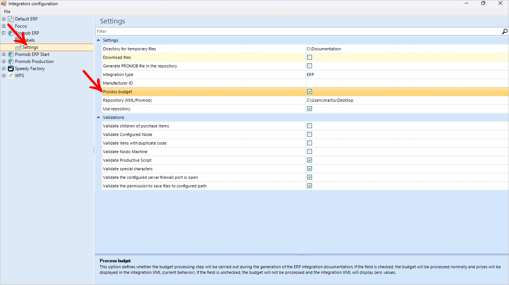Viewport: 509px width, 285px height.
Task: Click the Validate Nodo Machine label
Action: pyautogui.click(x=125, y=152)
